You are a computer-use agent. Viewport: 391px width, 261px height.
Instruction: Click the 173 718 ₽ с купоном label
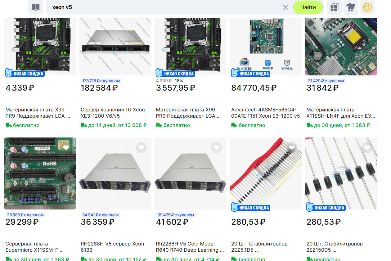point(101,81)
